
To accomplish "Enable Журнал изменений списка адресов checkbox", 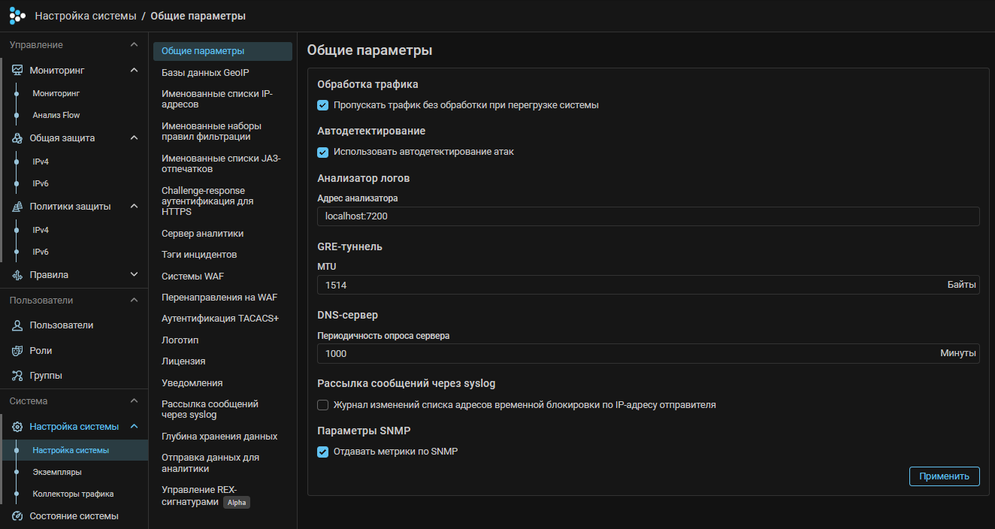I will 323,405.
